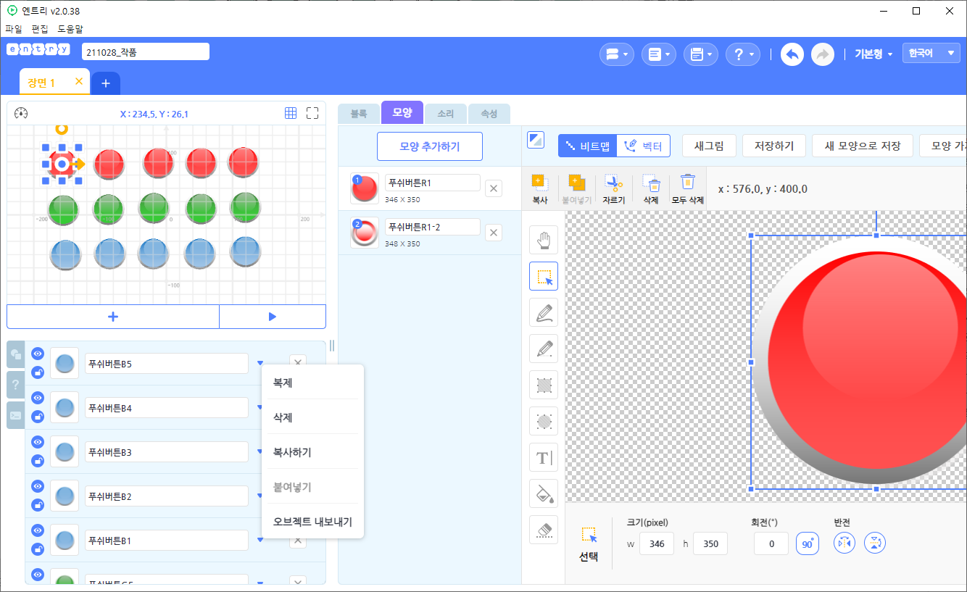This screenshot has width=967, height=592.
Task: Open the help question mark dropdown
Action: coord(743,54)
